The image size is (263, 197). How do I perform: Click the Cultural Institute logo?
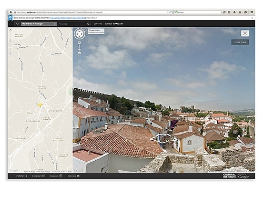(x=229, y=176)
